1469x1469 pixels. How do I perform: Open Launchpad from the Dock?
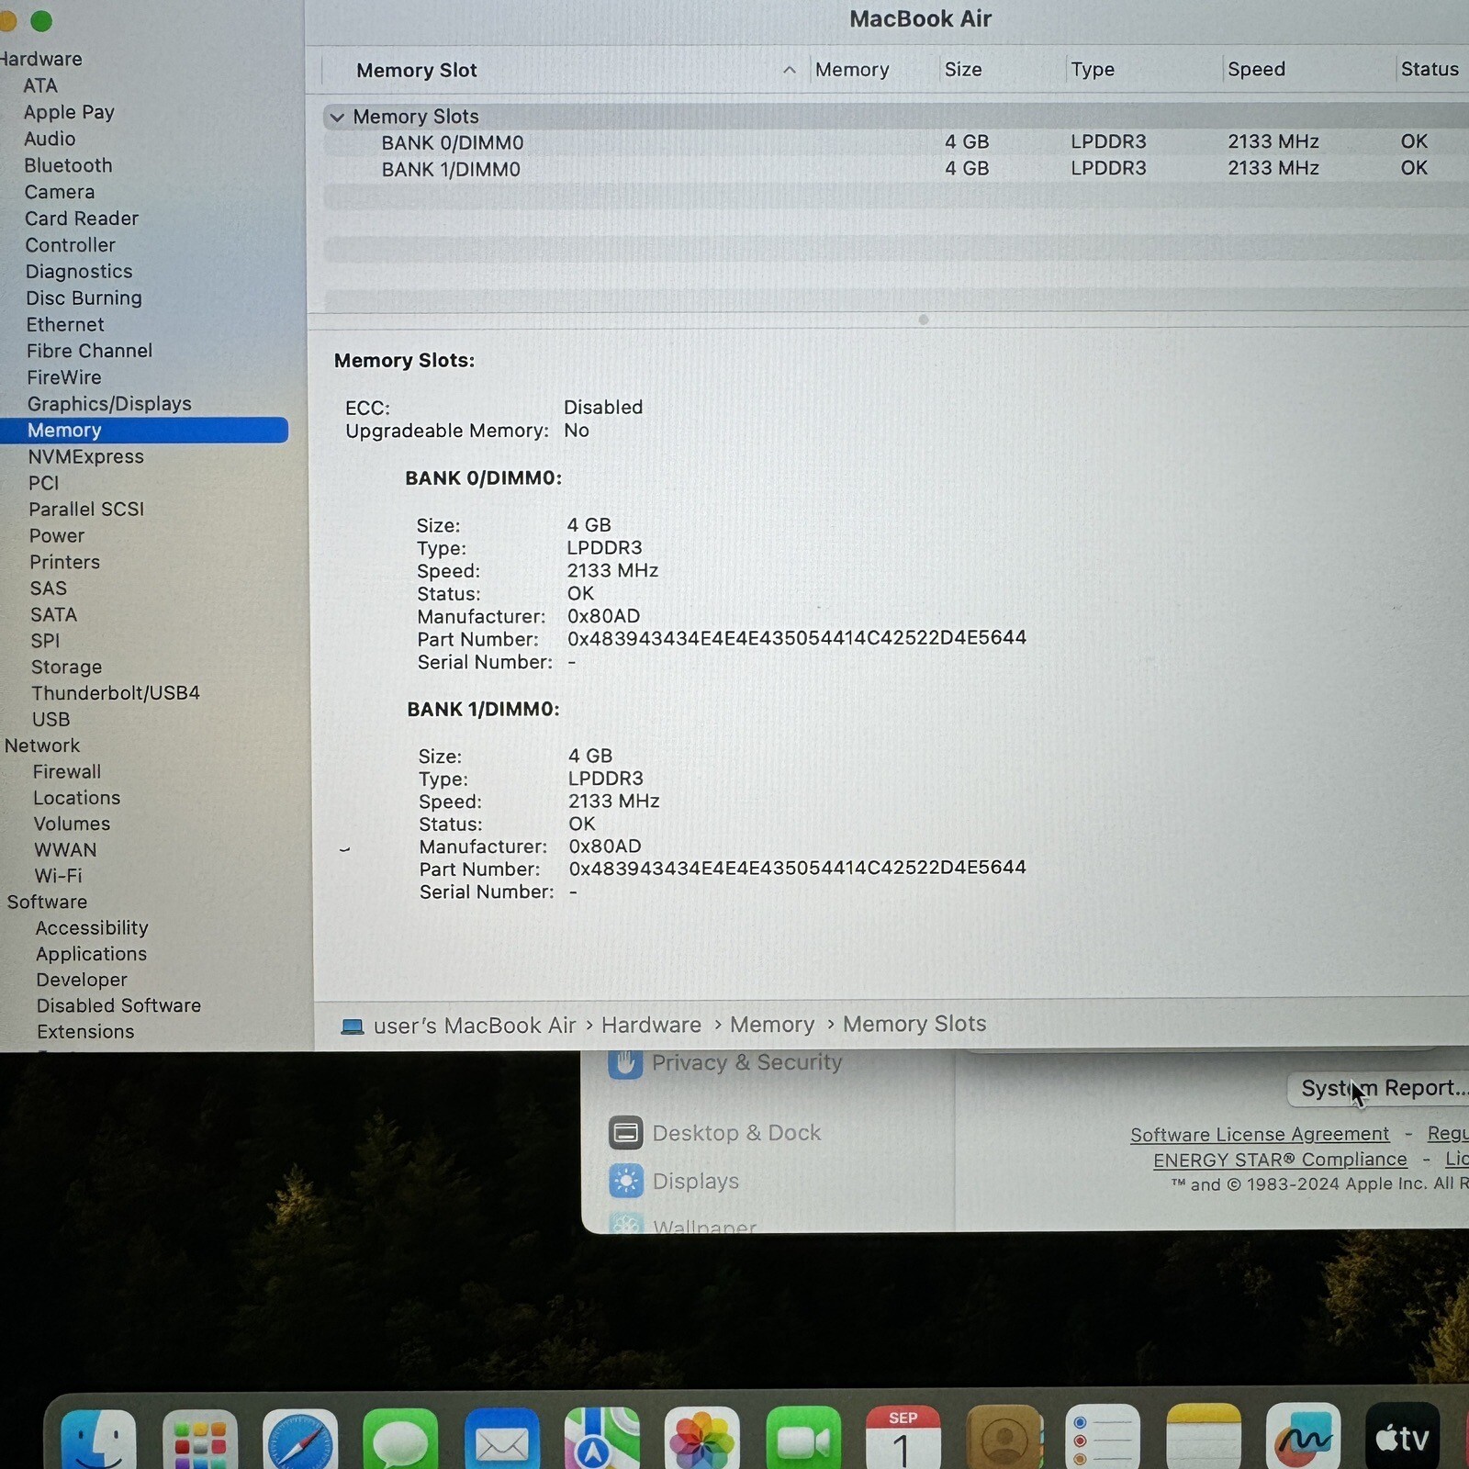tap(199, 1439)
